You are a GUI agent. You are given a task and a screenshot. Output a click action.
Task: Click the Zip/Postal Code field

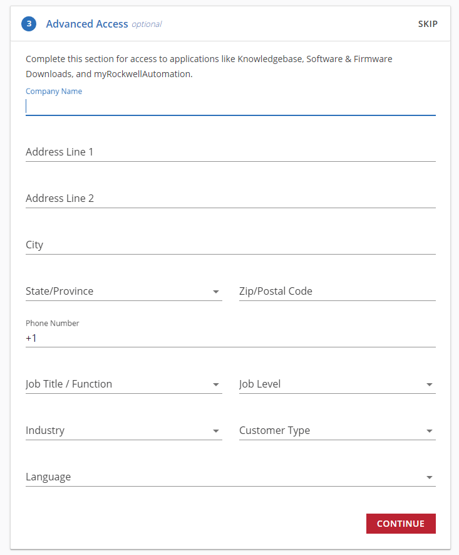[337, 291]
